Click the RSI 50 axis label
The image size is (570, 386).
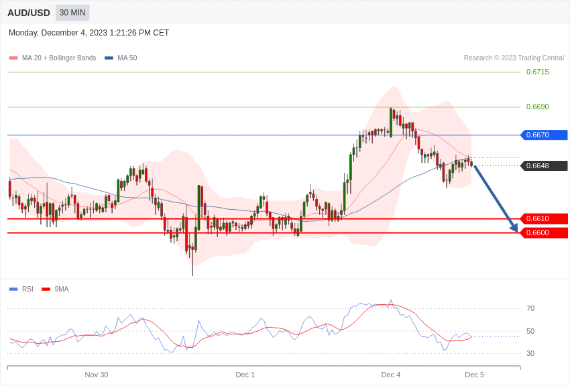coord(530,331)
